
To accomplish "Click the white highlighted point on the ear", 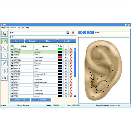I will (x=111, y=65).
